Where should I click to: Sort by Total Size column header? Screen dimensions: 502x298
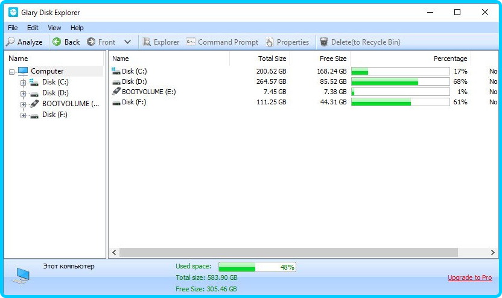coord(259,59)
